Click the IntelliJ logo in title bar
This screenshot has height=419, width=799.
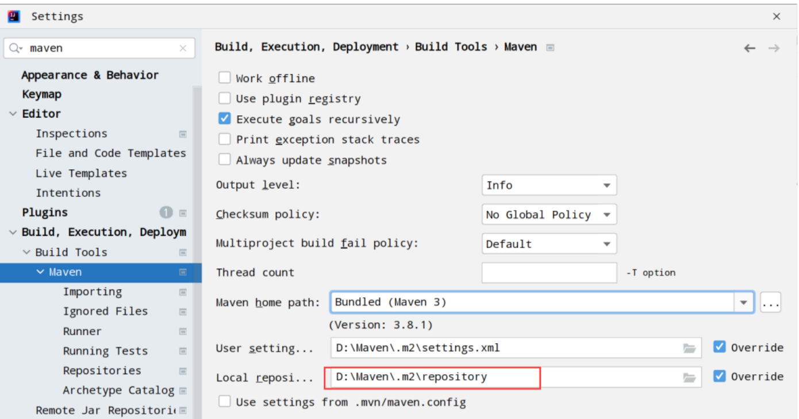point(14,16)
